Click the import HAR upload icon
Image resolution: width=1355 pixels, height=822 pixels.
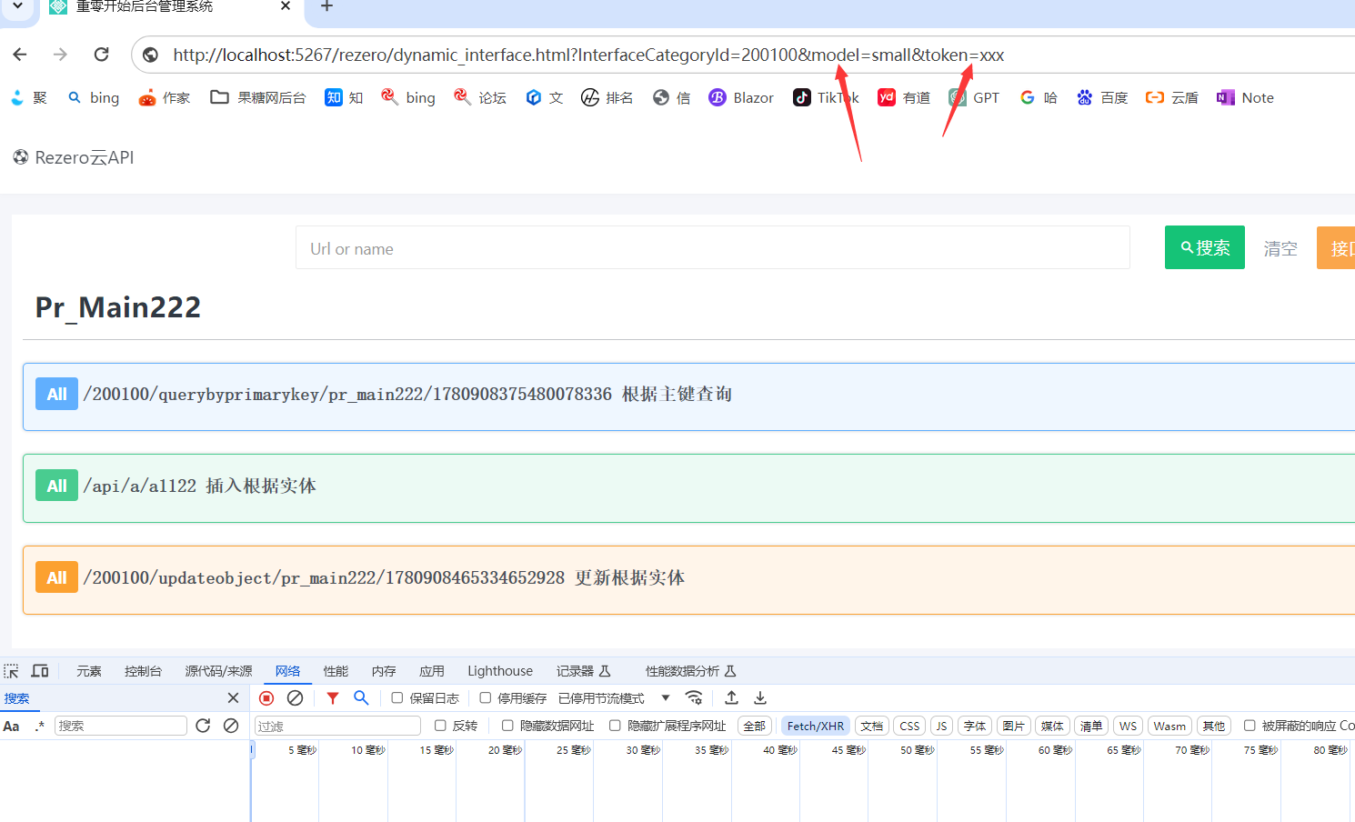point(731,698)
